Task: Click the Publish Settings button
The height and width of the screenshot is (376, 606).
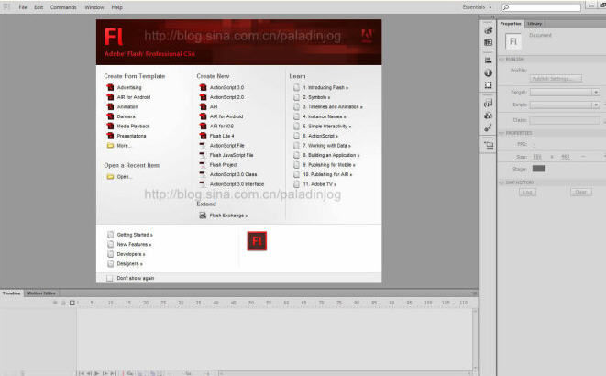Action: [x=556, y=79]
